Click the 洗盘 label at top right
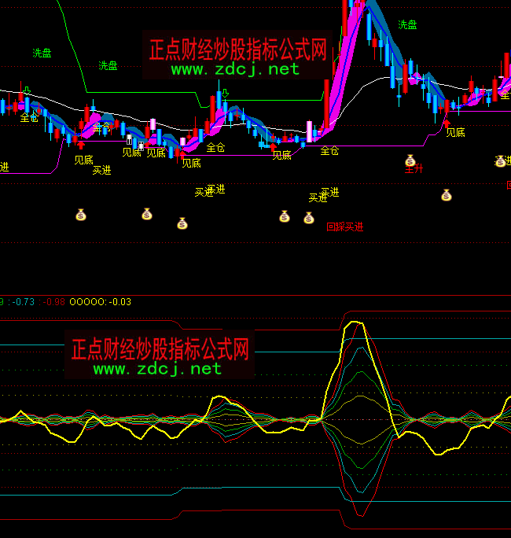 (407, 25)
